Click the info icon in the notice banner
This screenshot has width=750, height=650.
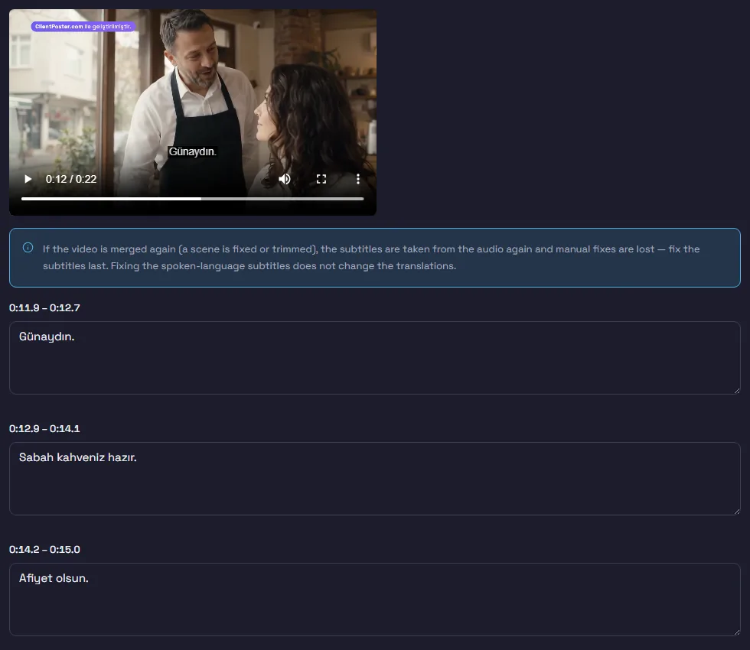click(x=28, y=248)
